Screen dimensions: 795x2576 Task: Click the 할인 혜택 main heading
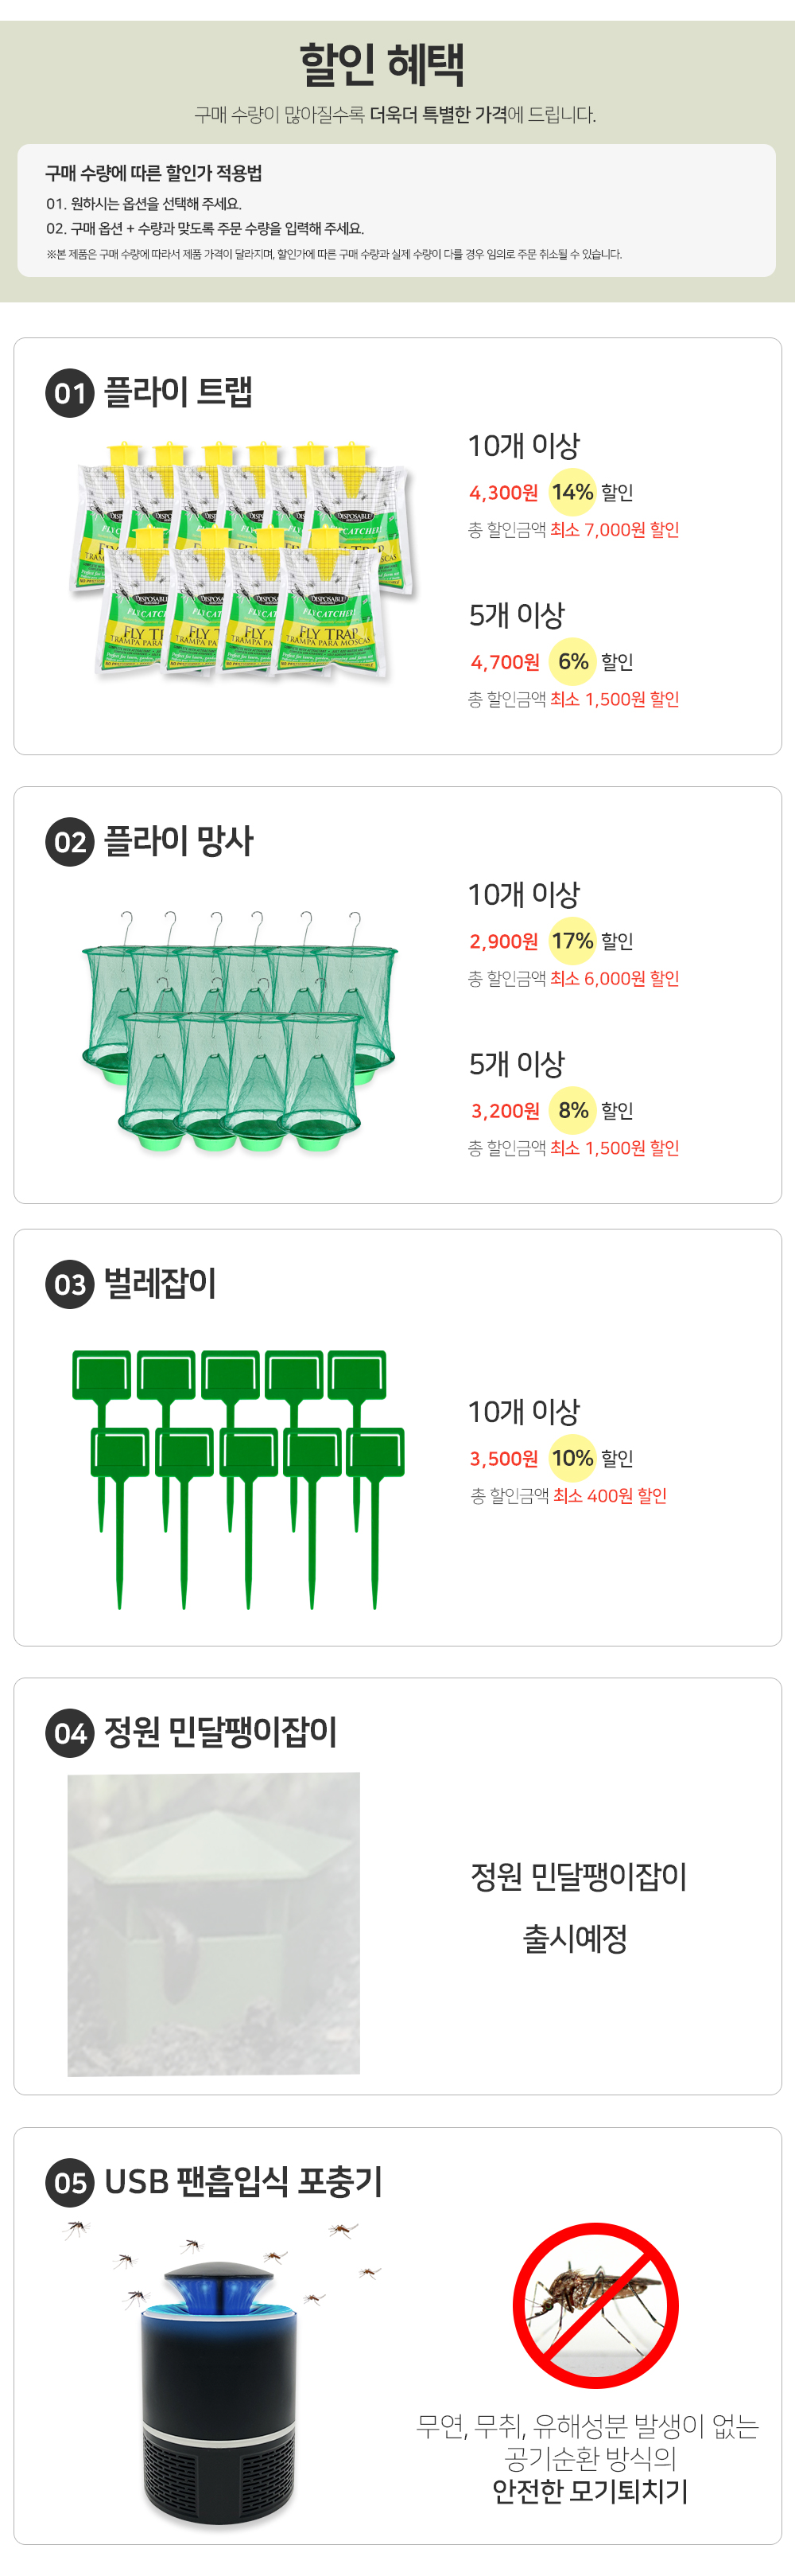[382, 65]
